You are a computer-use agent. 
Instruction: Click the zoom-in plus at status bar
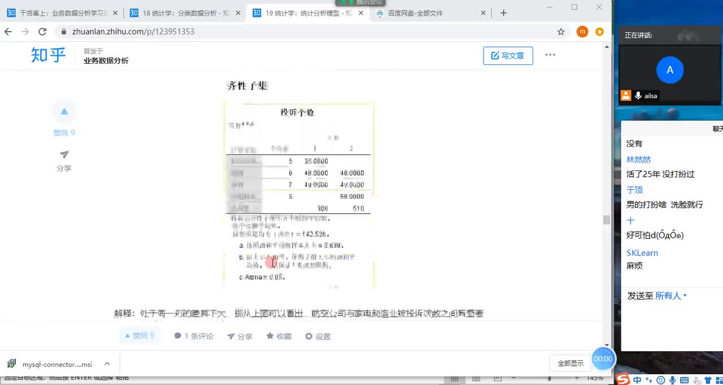click(577, 378)
